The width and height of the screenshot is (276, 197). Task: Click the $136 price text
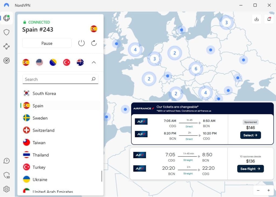(250, 161)
